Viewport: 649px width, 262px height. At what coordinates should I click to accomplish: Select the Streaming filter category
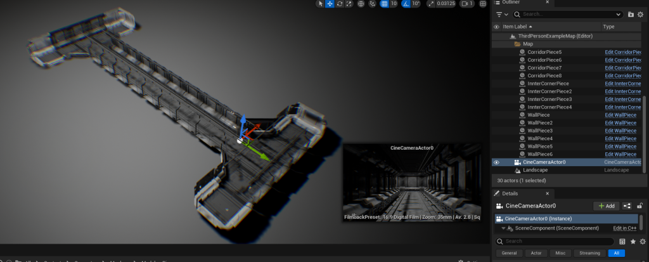[589, 253]
